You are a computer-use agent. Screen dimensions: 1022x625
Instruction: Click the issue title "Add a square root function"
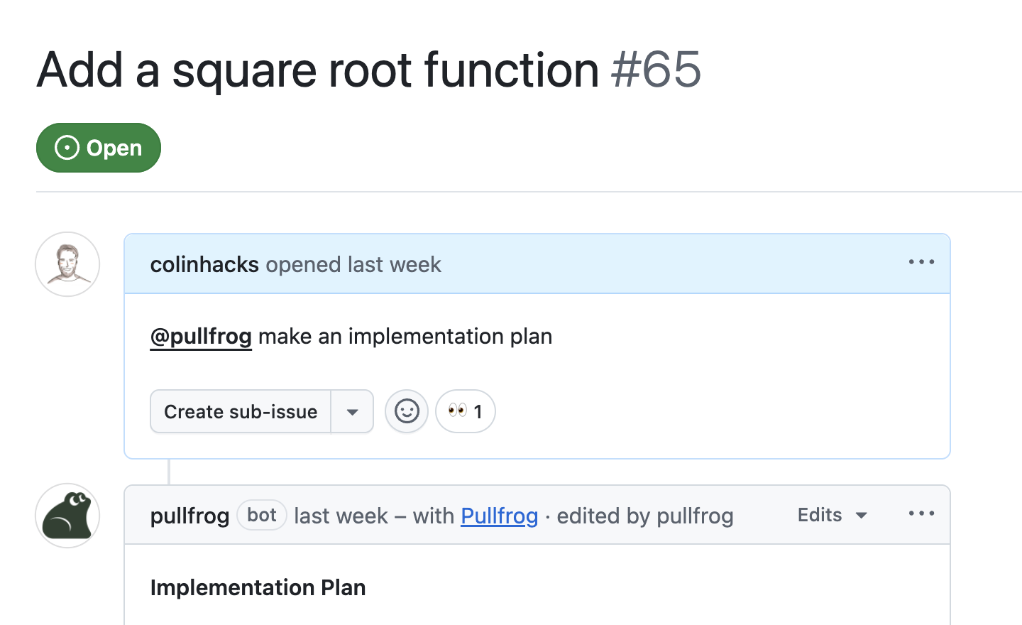318,70
